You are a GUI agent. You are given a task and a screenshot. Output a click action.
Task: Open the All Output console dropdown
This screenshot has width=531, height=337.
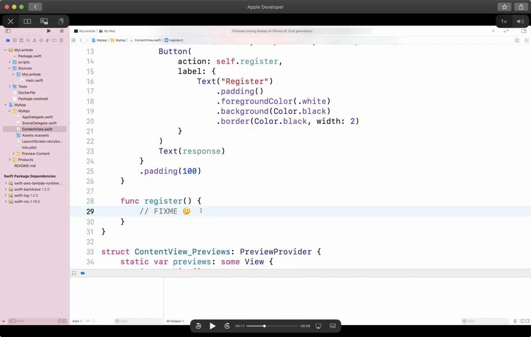pos(175,321)
